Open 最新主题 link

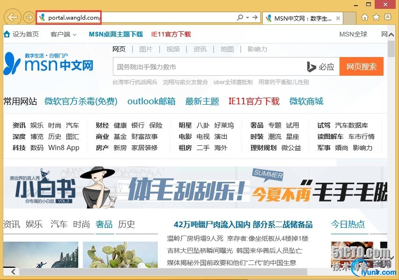(202, 101)
